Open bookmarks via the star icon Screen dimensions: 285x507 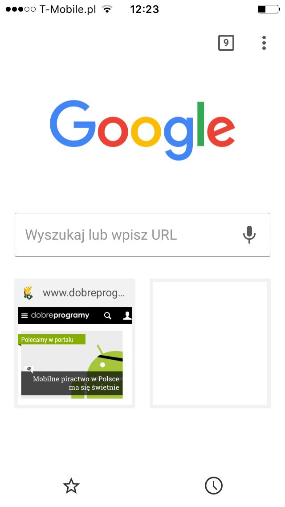click(71, 486)
